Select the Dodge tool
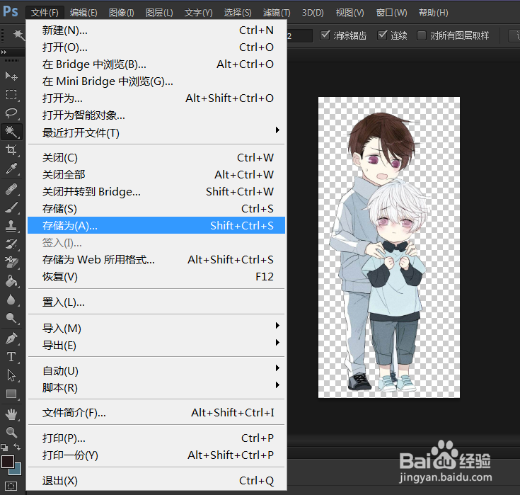Screen dimensions: 520x495 click(x=11, y=318)
